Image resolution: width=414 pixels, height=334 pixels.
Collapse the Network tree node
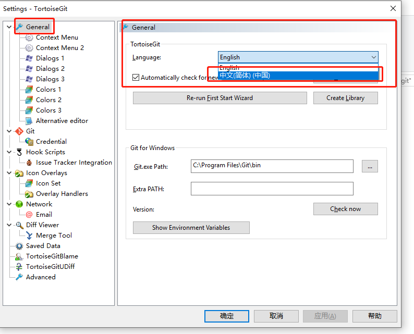click(x=9, y=204)
